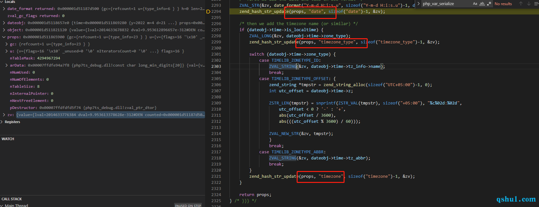The image size is (539, 207).
Task: Select the zval_gc_flags returned row
Action: 103,16
